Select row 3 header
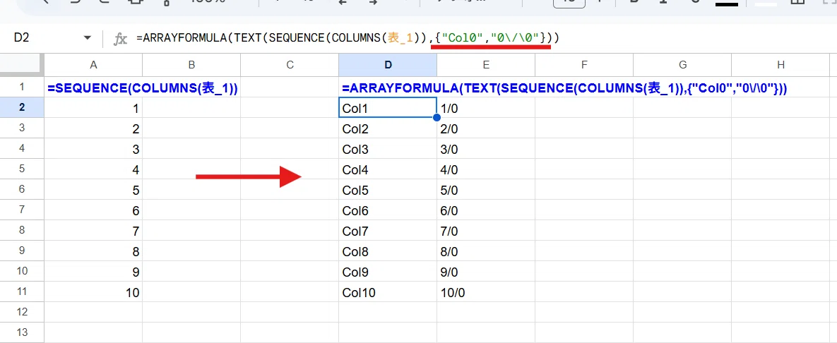This screenshot has height=343, width=837. tap(22, 128)
